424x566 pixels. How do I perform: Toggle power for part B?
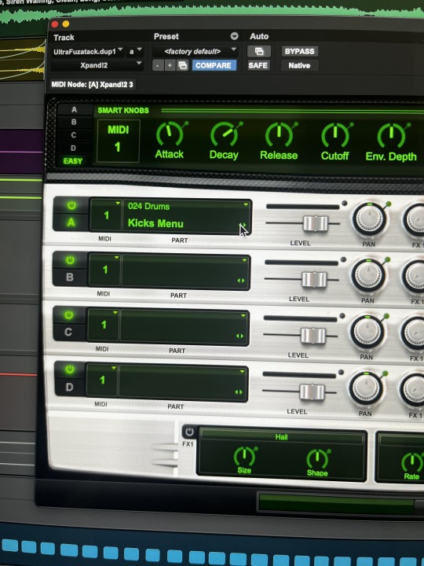click(70, 260)
